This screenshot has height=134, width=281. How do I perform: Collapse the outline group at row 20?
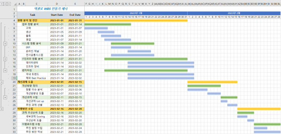[1, 82]
